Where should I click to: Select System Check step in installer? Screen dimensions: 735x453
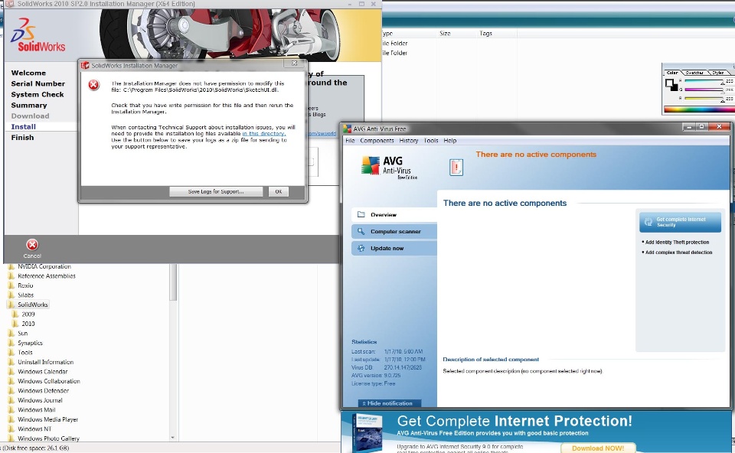(x=38, y=95)
